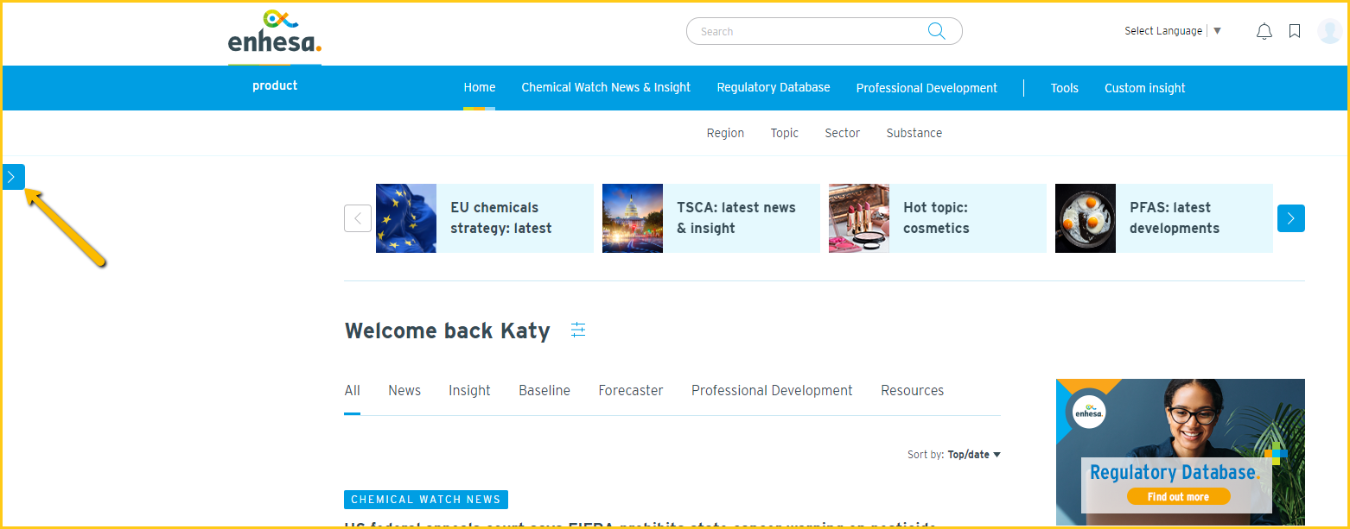1350x529 pixels.
Task: Open the EU chemicals strategy: latest card
Action: click(485, 218)
